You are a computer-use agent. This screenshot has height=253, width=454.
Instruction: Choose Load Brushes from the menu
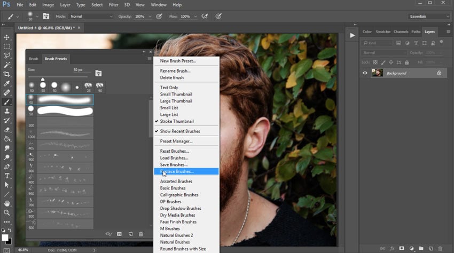coord(174,158)
